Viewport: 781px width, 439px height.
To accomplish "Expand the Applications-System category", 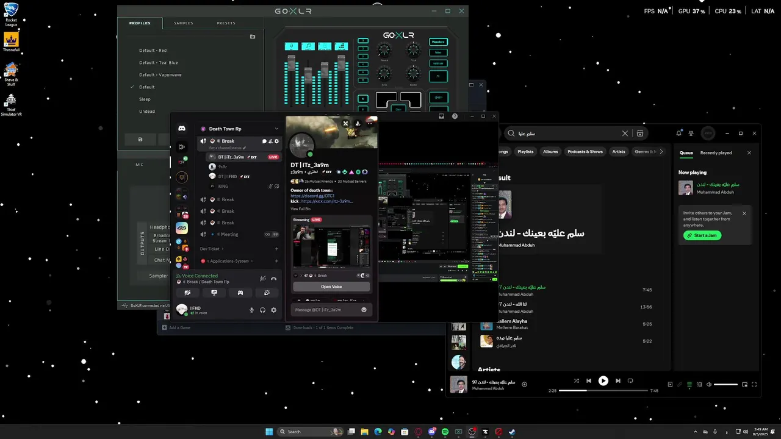I will [x=230, y=261].
